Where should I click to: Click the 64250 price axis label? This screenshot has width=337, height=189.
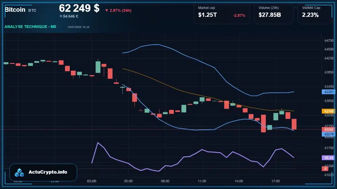click(329, 58)
